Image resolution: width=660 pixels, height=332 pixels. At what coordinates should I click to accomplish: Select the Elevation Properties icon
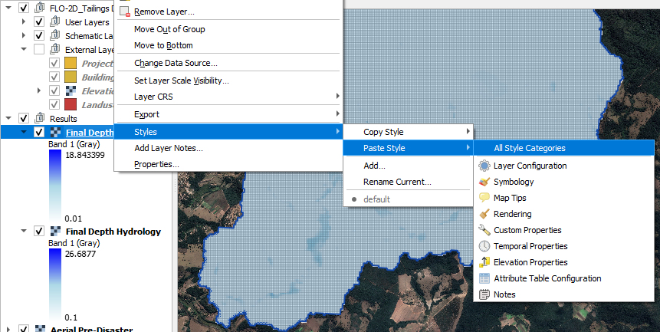pos(484,262)
